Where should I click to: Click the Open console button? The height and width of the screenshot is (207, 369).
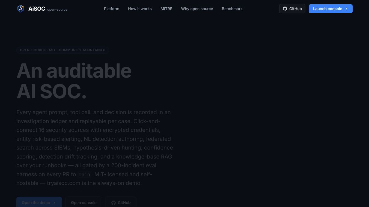84,202
